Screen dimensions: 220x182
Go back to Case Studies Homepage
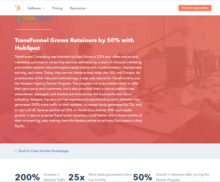pos(42,151)
